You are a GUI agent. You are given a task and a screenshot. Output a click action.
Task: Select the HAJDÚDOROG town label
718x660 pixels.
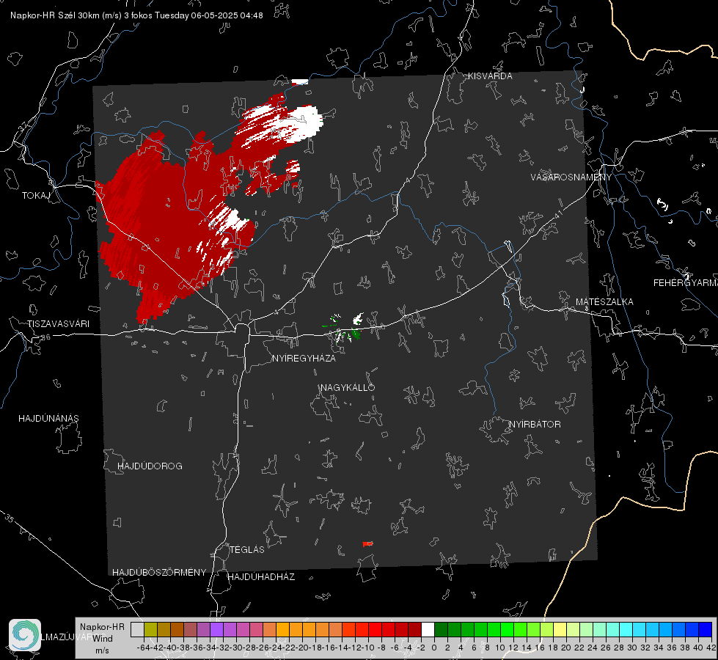pyautogui.click(x=150, y=466)
